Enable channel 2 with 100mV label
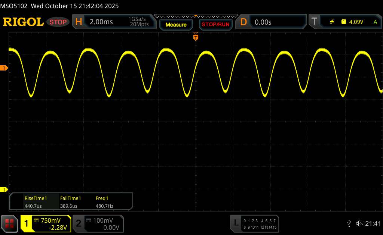The height and width of the screenshot is (235, 383). pyautogui.click(x=97, y=223)
